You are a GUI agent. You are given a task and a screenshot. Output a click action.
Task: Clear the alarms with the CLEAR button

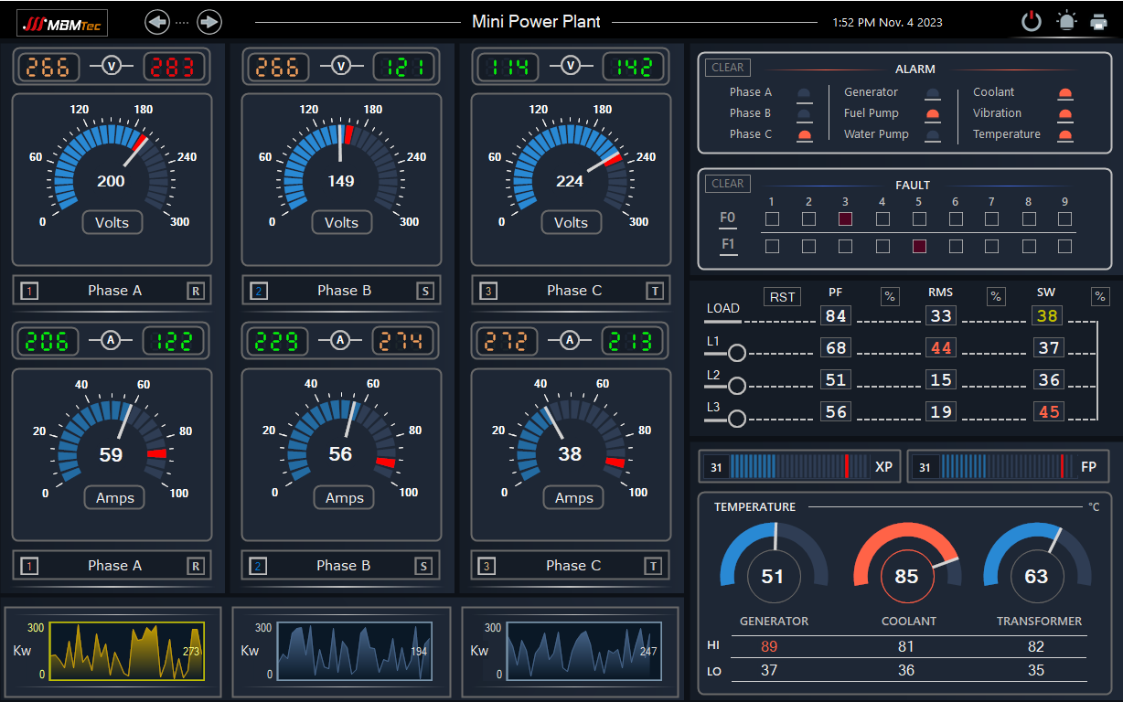(x=728, y=68)
